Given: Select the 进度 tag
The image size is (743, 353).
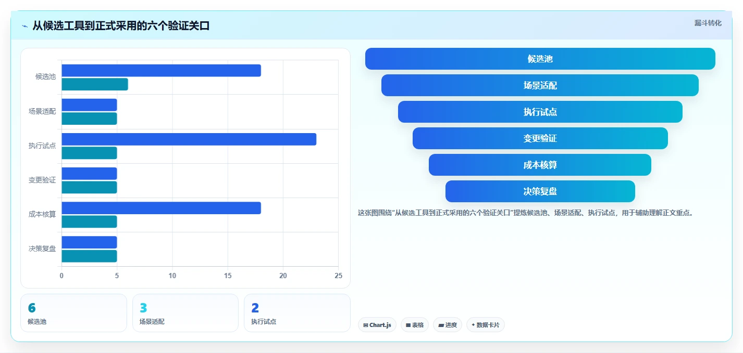Looking at the screenshot, I should [x=448, y=325].
